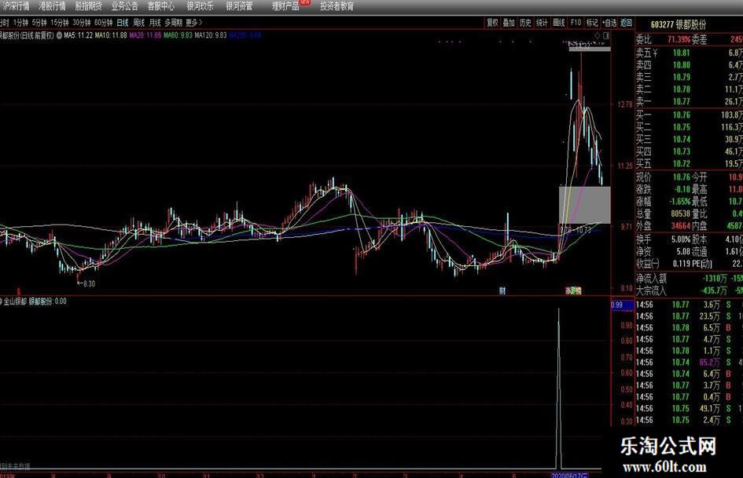
Task: Click the 49.1万 trade row volume
Action: coord(709,408)
